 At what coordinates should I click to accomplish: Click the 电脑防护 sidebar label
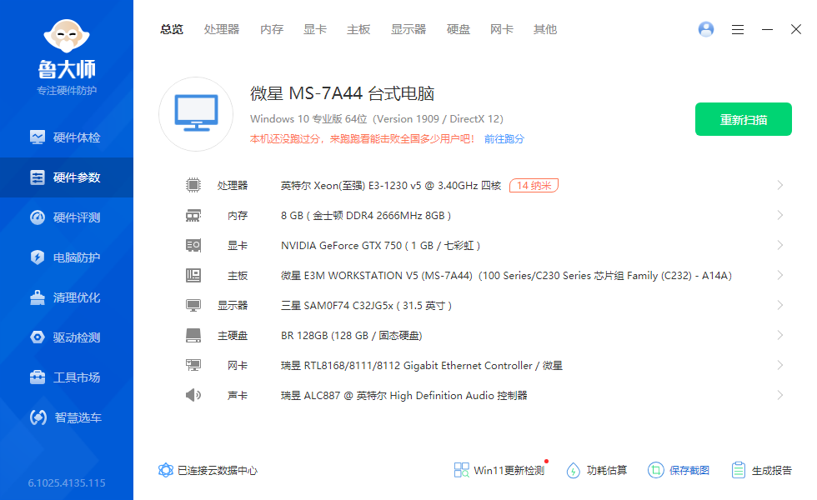tap(77, 257)
